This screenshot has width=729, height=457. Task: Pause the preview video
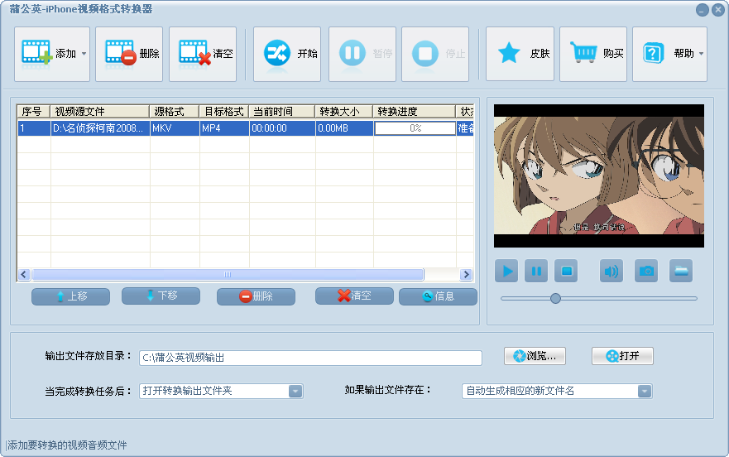536,271
